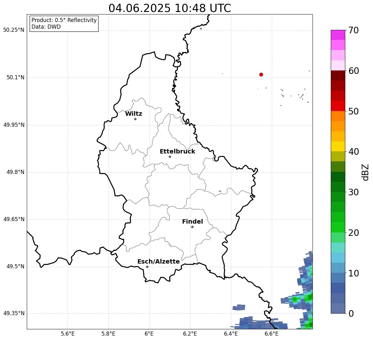The image size is (373, 340).
Task: Click the Wiltz cross marker
Action: (x=135, y=119)
